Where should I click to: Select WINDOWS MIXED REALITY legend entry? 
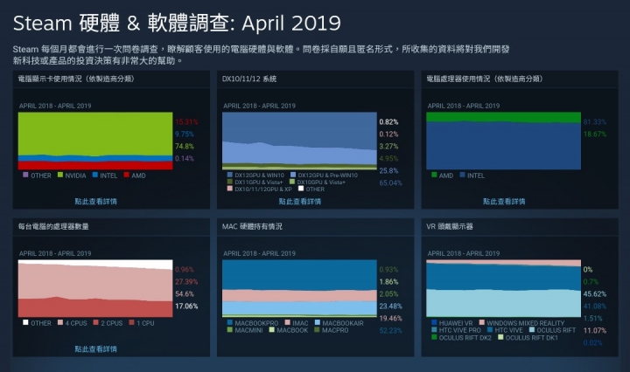(521, 323)
